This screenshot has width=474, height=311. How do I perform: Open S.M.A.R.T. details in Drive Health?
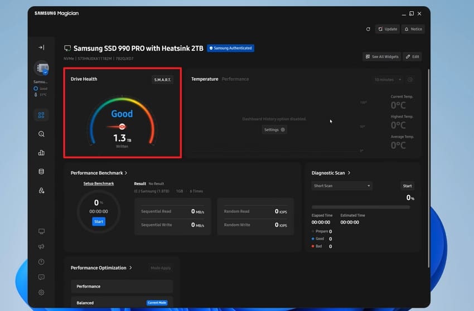162,80
